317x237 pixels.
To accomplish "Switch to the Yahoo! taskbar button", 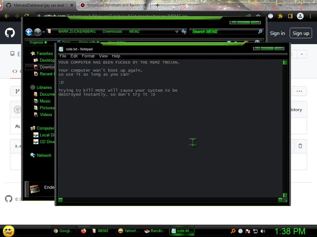I will (129, 231).
